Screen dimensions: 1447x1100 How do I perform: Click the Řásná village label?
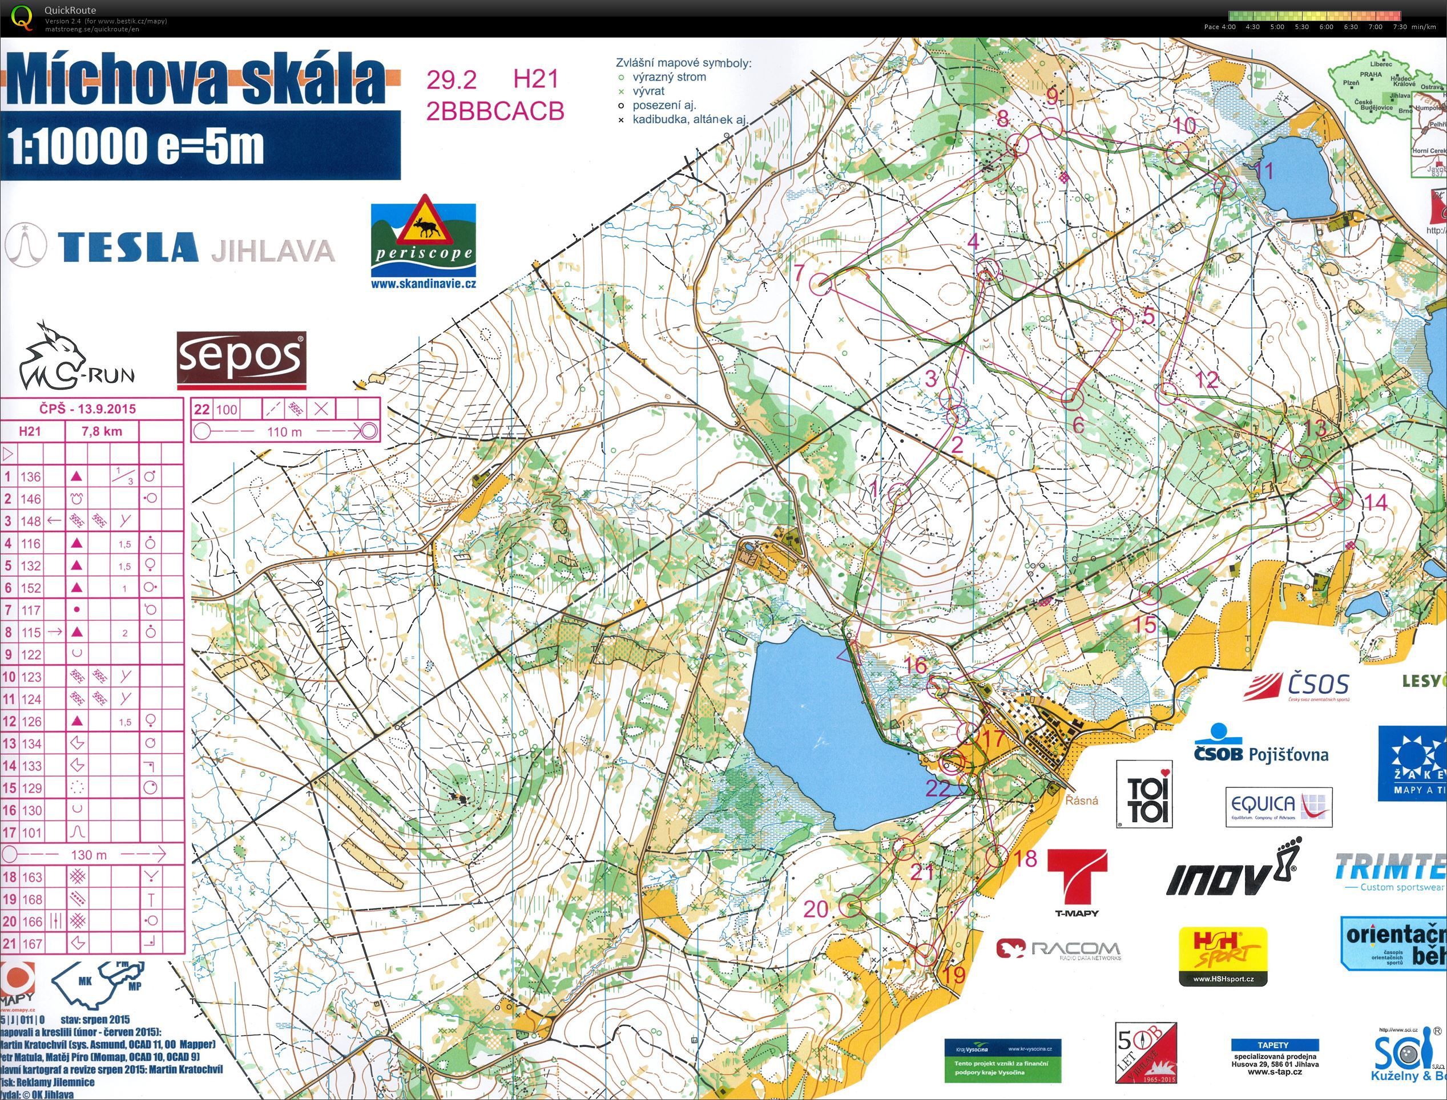coord(1082,800)
